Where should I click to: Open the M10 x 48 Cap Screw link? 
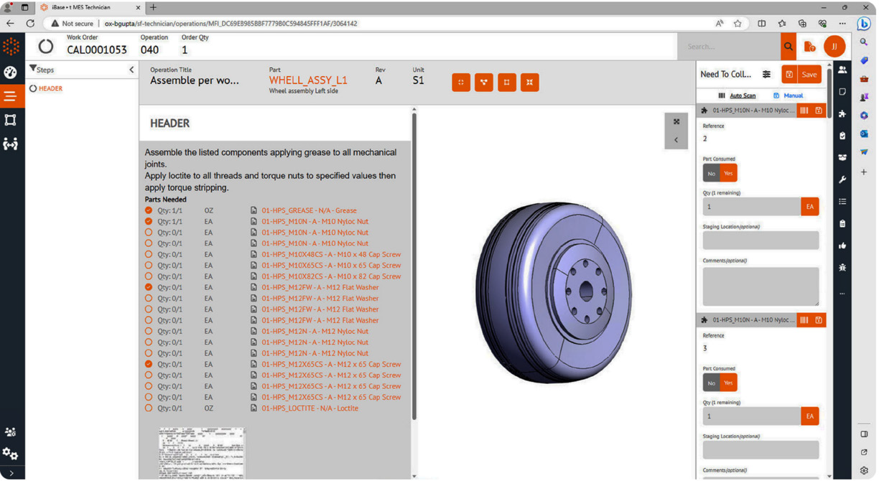(x=331, y=254)
